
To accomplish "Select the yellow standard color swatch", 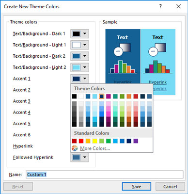I will 95,141.
